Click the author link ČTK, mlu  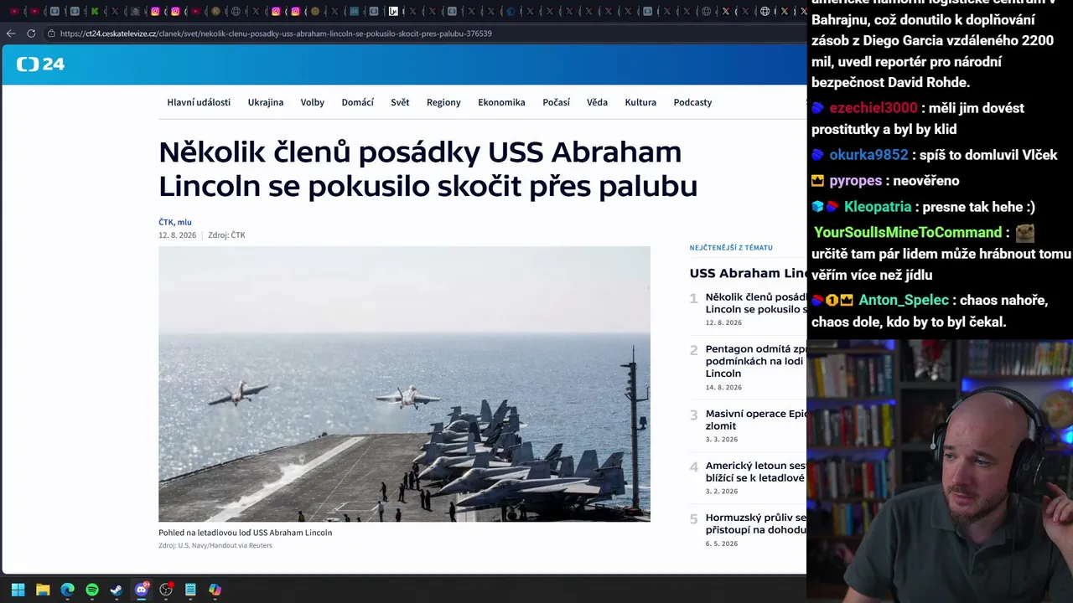tap(175, 222)
